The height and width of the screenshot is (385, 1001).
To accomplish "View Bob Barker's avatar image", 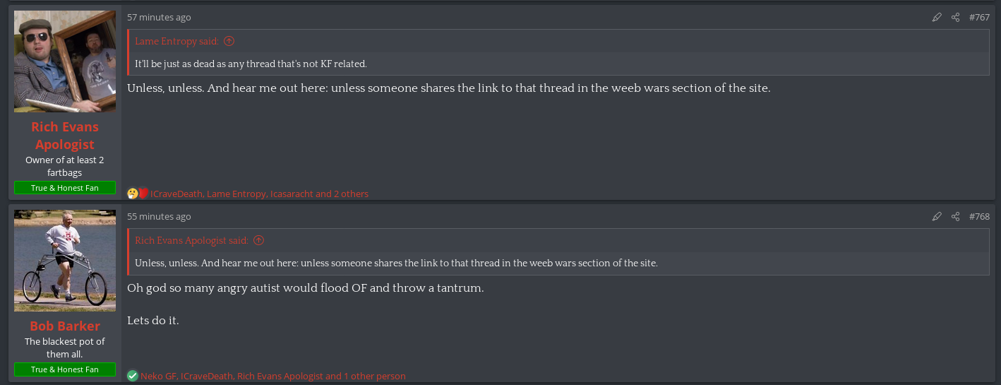I will [x=65, y=261].
